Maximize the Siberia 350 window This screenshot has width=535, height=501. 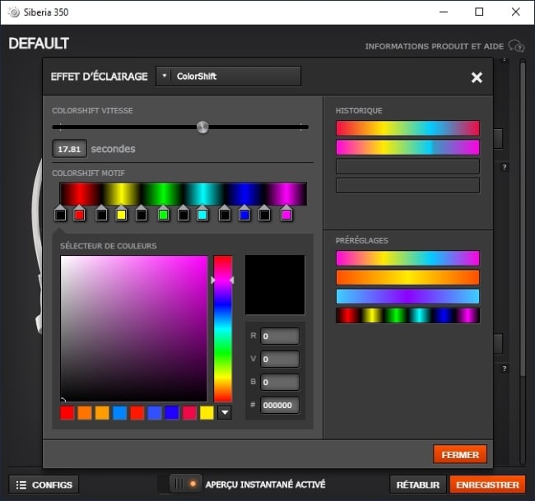(x=479, y=12)
